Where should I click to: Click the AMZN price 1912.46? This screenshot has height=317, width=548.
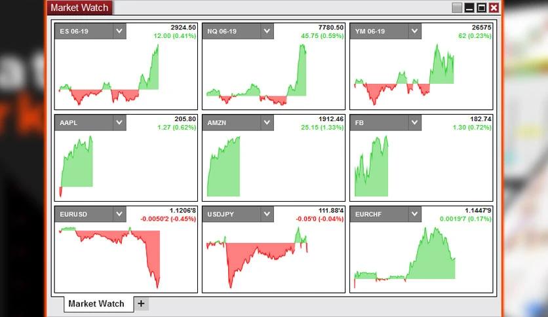(331, 119)
